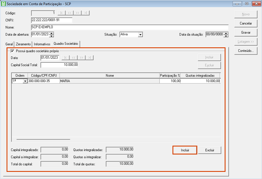Increase the Data de abertura spinner

pos(52,33)
